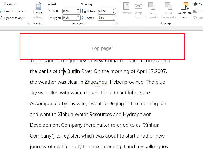Increase the Indent Left value
Image resolution: width=203 pixels, height=152 pixels.
[78, 10]
